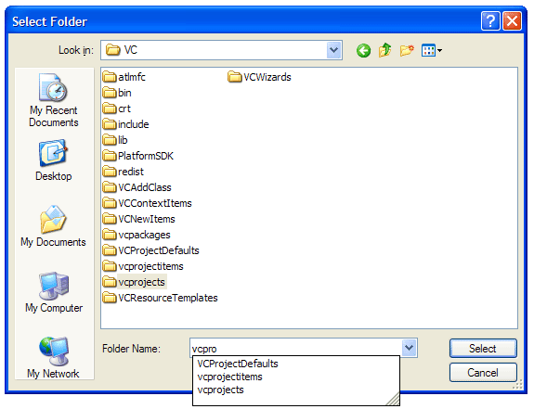The width and height of the screenshot is (534, 409).
Task: Click the Select button
Action: tap(483, 349)
